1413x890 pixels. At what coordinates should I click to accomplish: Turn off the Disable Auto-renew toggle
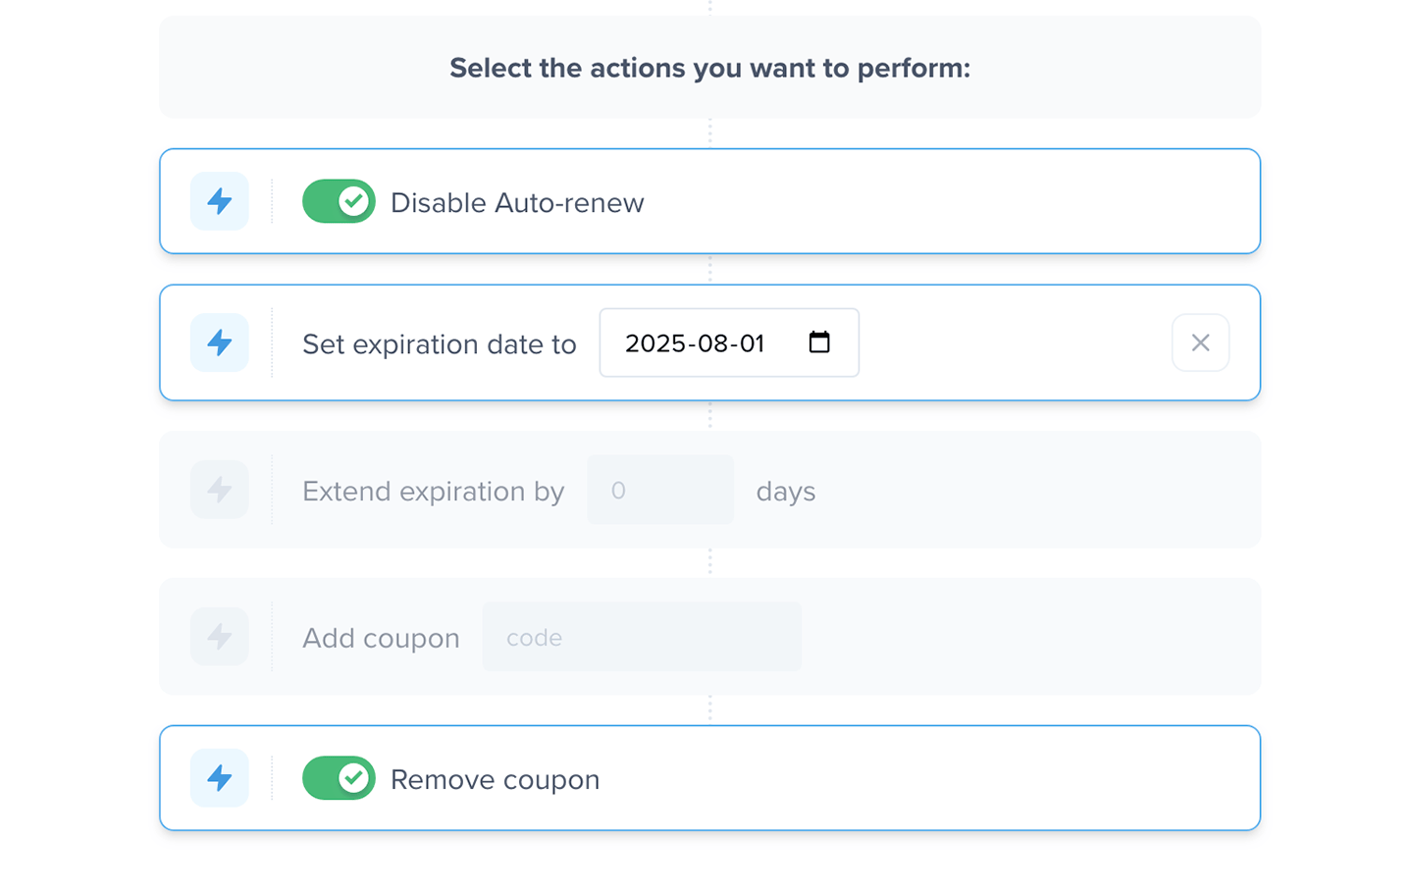point(339,201)
